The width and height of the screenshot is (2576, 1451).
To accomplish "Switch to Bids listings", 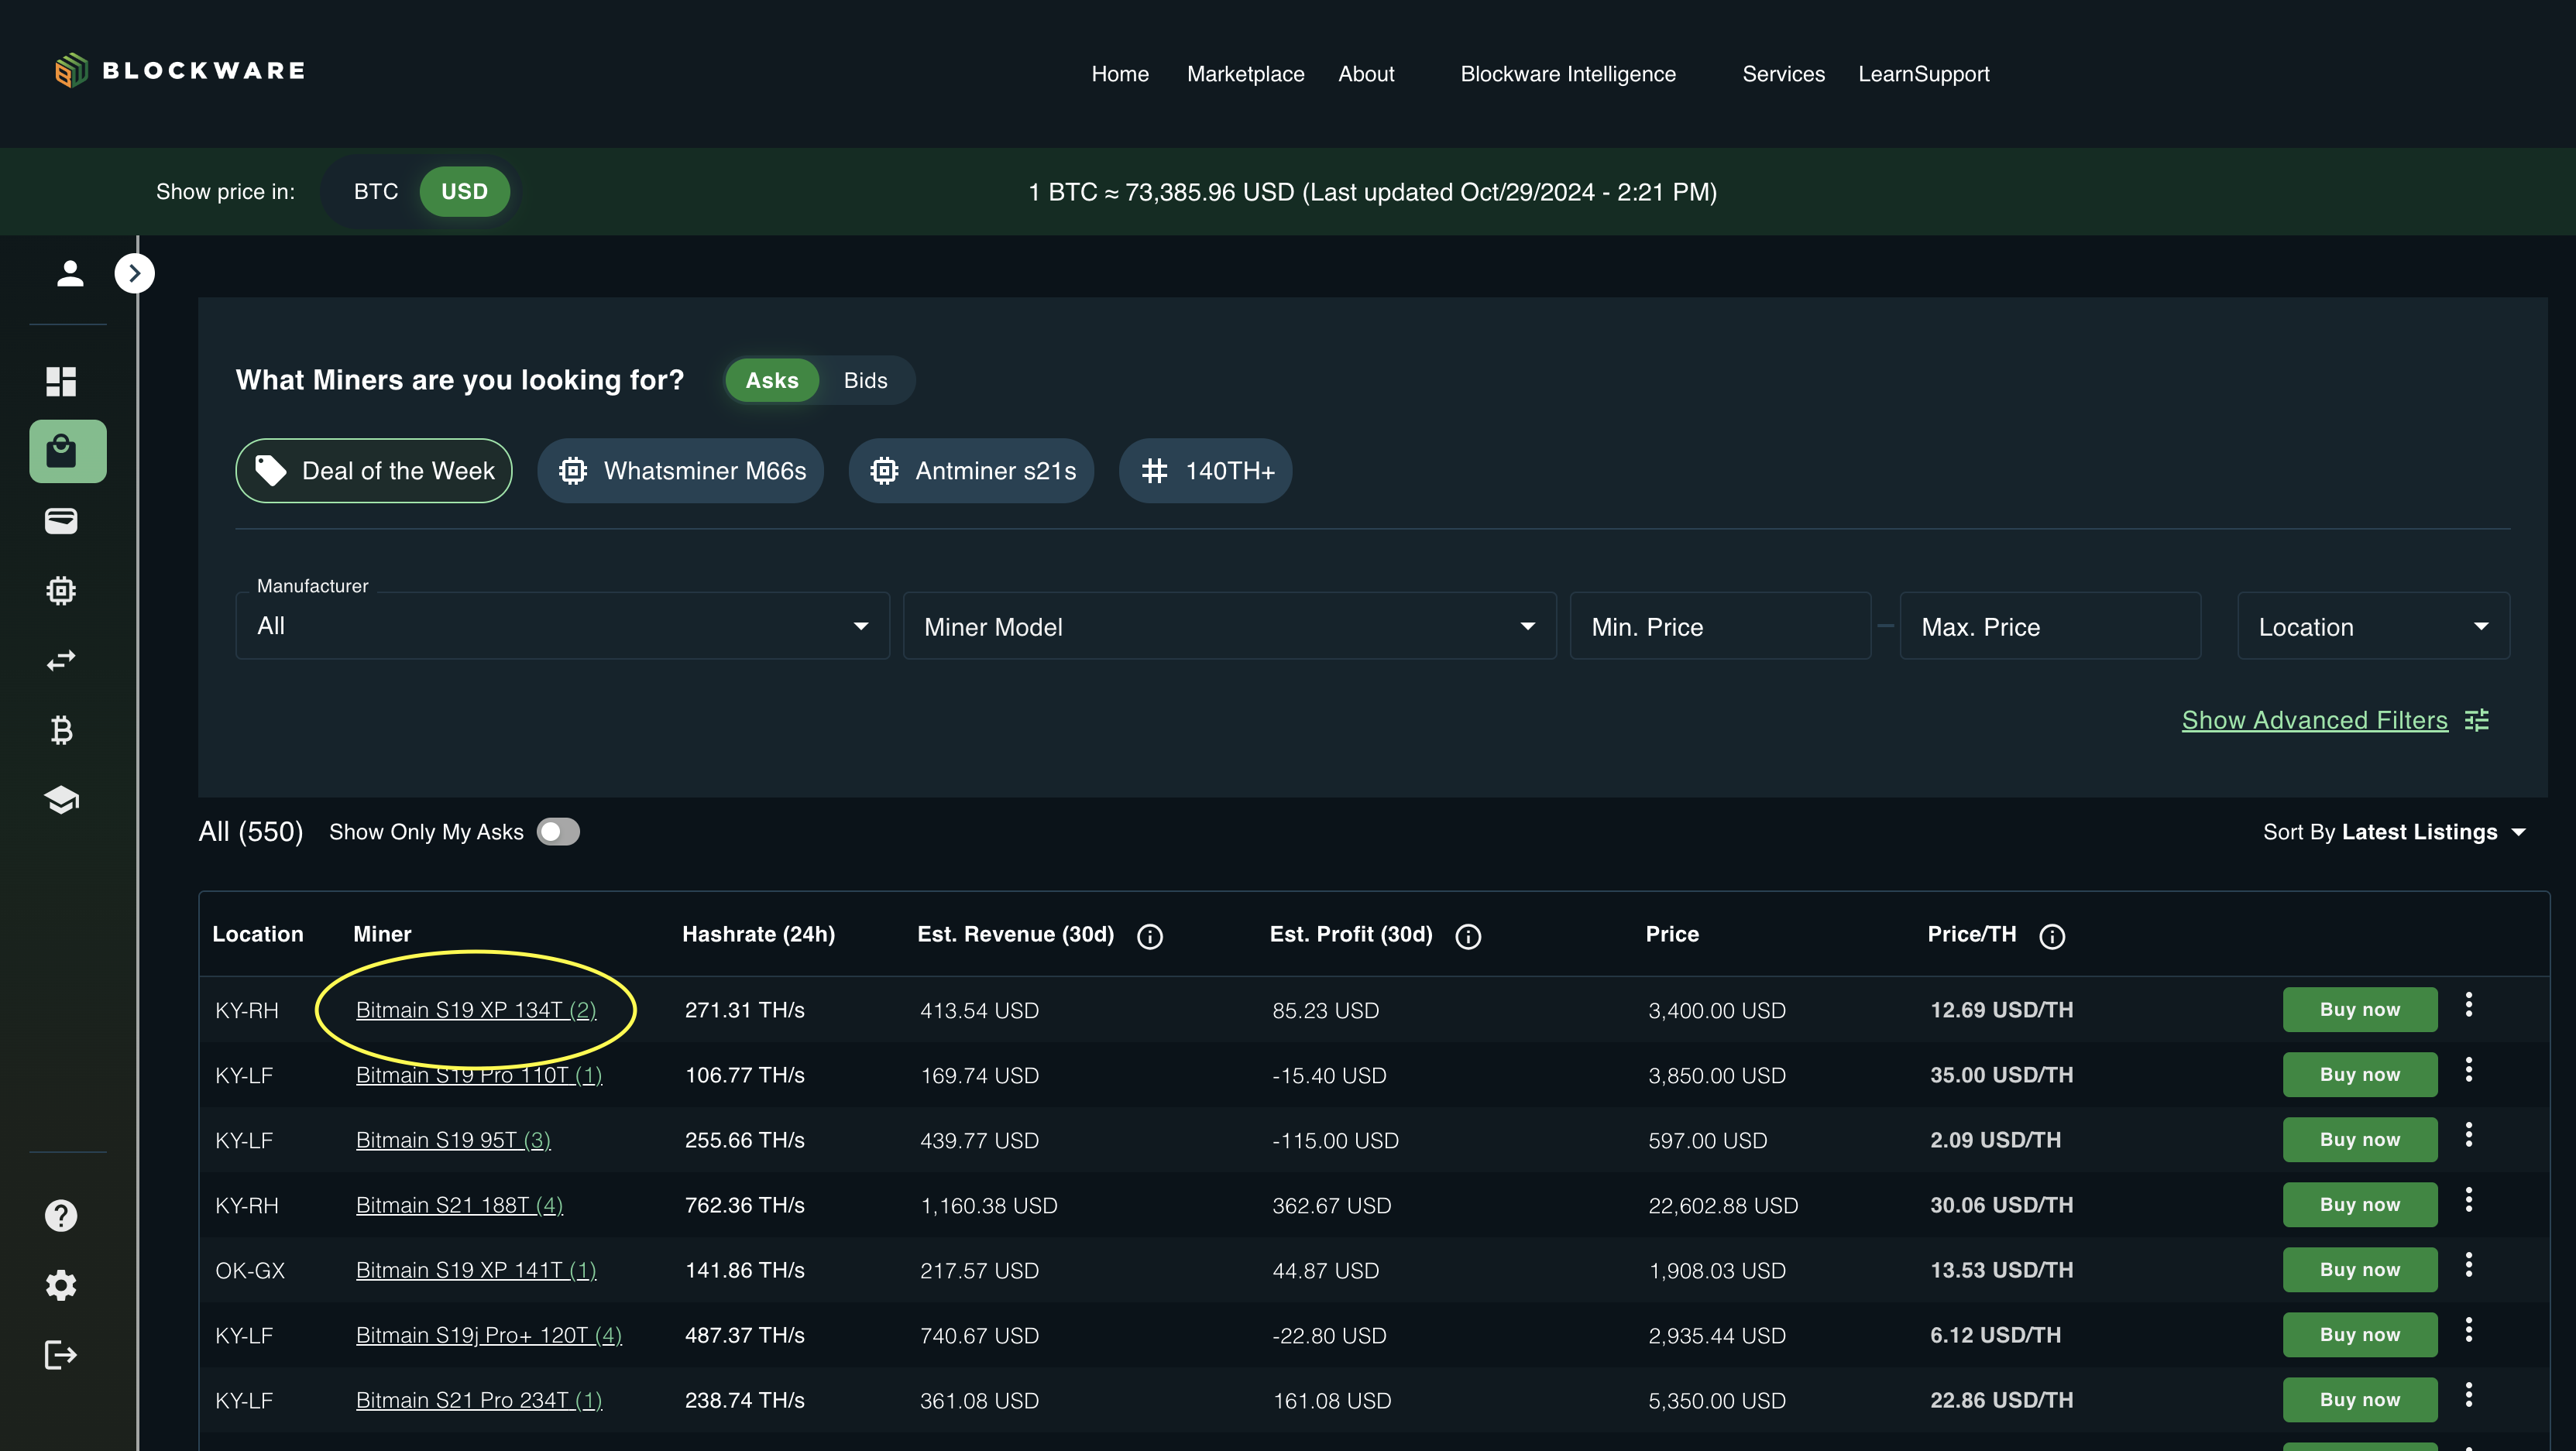I will 865,380.
